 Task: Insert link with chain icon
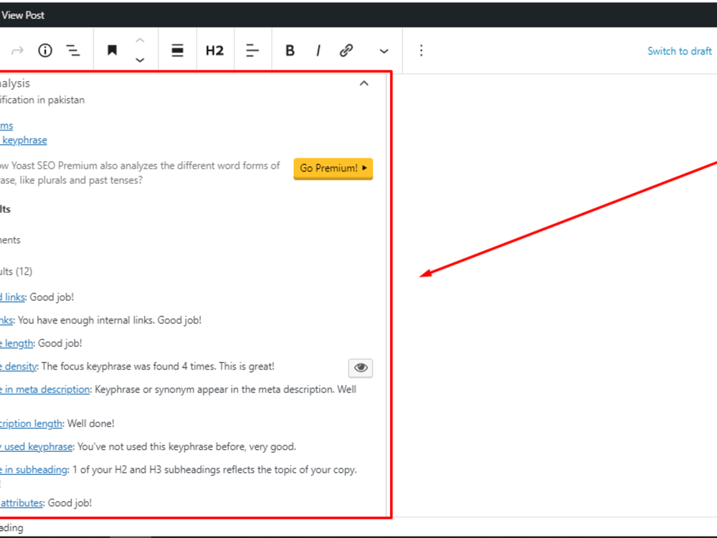[x=346, y=50]
